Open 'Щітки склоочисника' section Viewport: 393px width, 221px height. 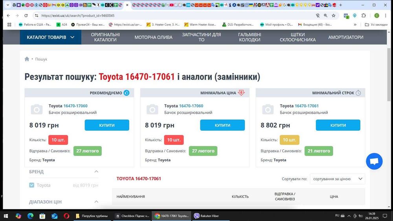point(298,37)
